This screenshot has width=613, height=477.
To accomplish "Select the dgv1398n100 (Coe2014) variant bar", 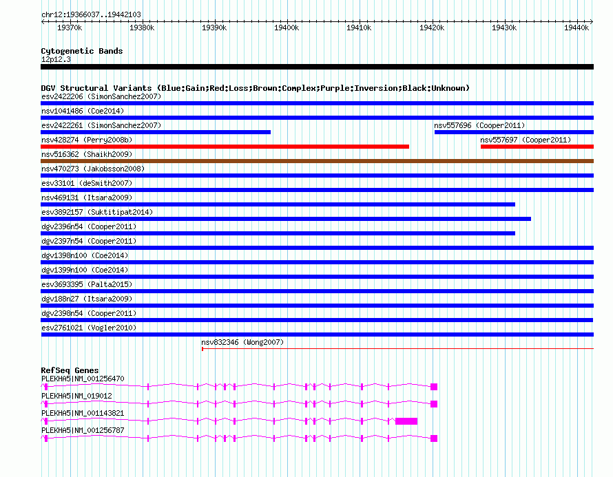I will point(317,262).
